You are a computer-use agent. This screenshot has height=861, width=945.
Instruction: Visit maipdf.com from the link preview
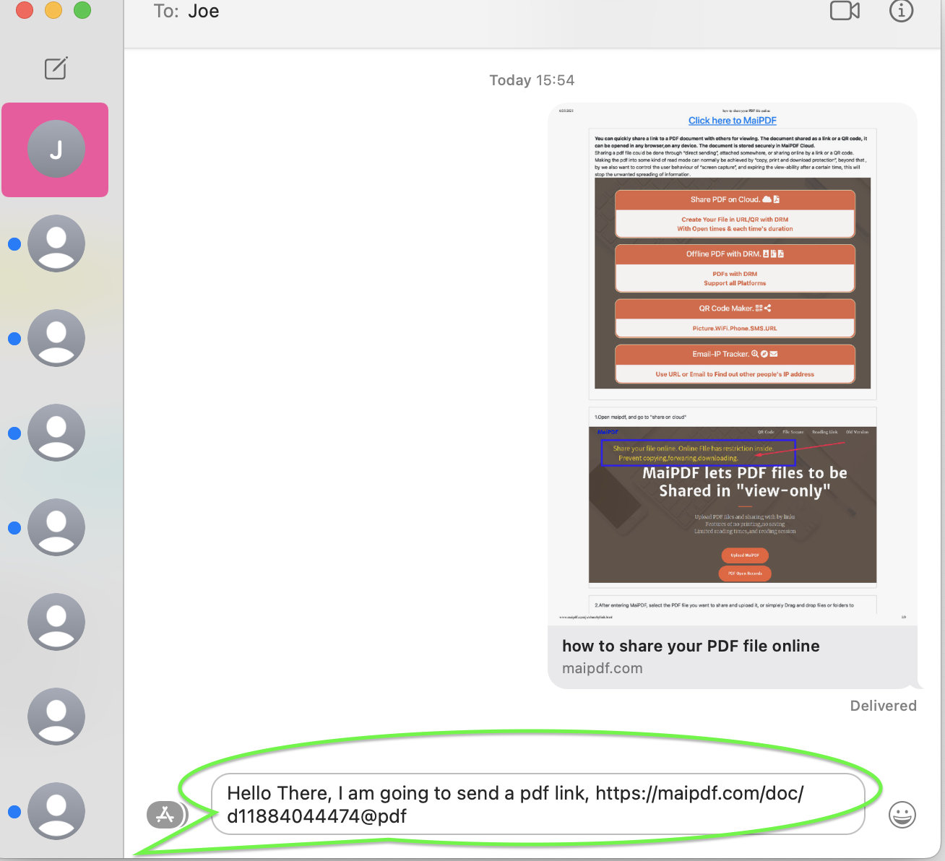603,668
